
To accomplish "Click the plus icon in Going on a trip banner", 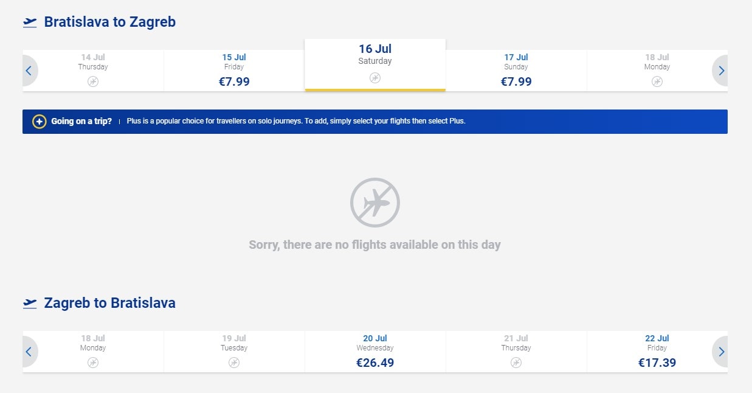I will [x=39, y=122].
